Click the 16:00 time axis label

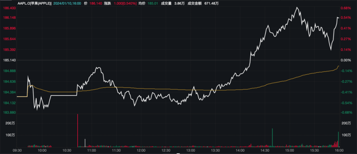click(x=339, y=151)
